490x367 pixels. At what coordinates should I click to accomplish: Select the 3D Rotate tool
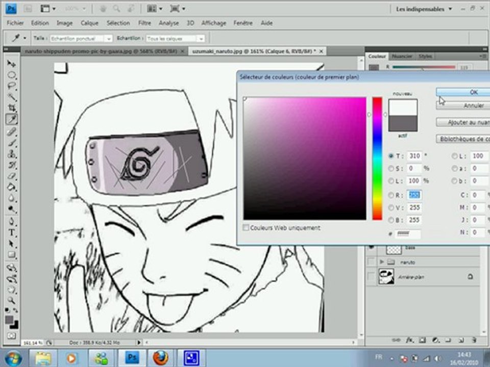click(12, 268)
